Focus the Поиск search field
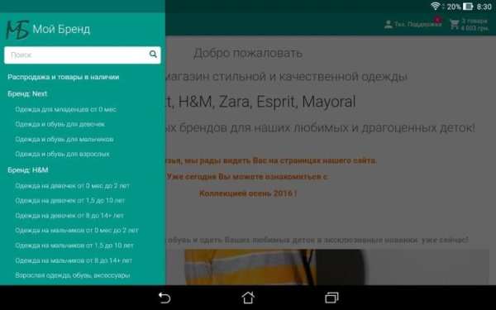 click(x=82, y=55)
